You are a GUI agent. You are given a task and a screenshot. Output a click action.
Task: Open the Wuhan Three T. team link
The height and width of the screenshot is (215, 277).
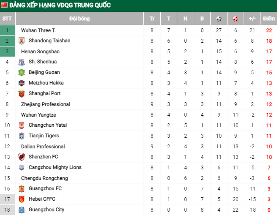pyautogui.click(x=38, y=30)
